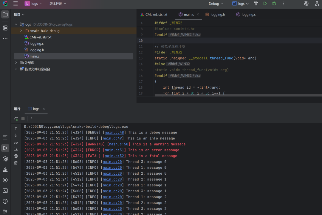Close the main.c editor tab

tap(198, 14)
